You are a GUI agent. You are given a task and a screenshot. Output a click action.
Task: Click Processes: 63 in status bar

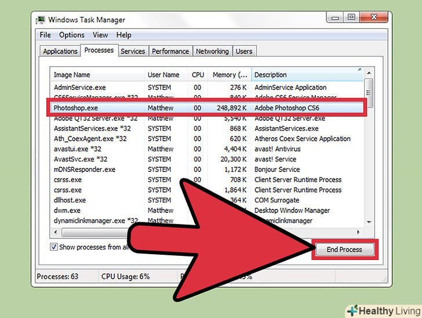click(x=57, y=276)
